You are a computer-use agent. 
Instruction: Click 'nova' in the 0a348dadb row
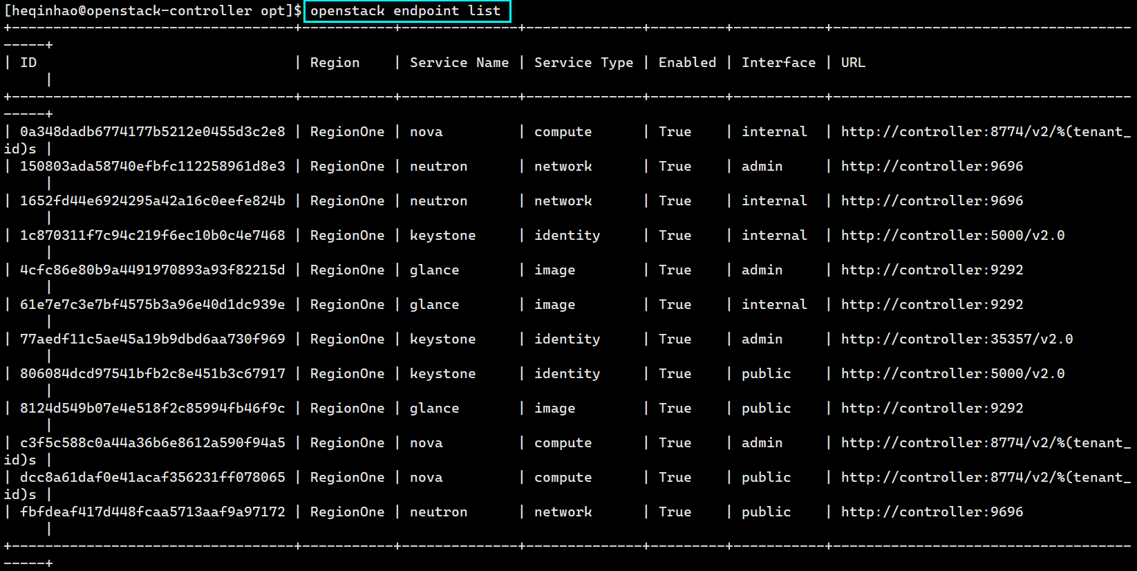tap(426, 132)
